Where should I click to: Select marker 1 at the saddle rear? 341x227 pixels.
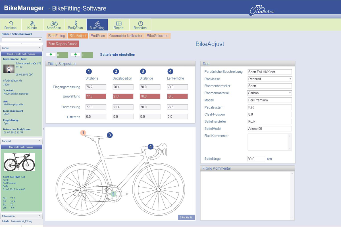coord(83,133)
